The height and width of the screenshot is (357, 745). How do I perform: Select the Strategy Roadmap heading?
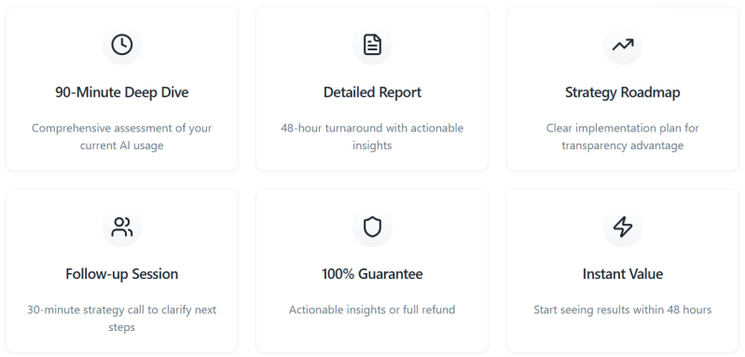coord(623,92)
